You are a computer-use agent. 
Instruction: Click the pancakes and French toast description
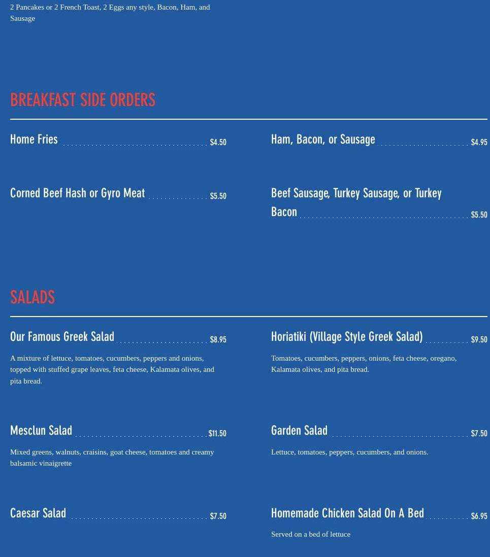point(110,13)
